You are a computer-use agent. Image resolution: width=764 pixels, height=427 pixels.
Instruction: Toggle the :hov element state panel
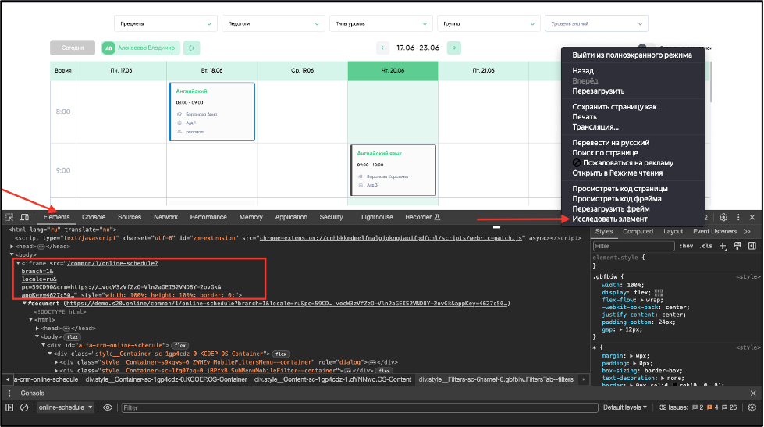point(686,246)
